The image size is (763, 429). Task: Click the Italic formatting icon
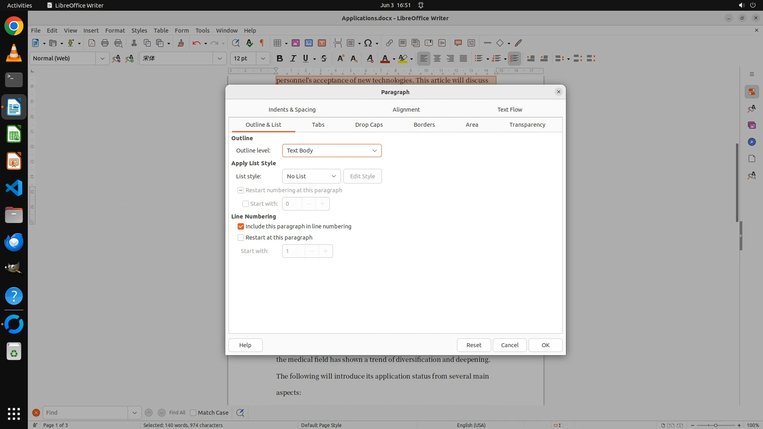tap(293, 58)
